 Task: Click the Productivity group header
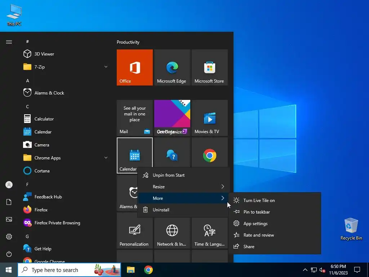click(x=128, y=42)
